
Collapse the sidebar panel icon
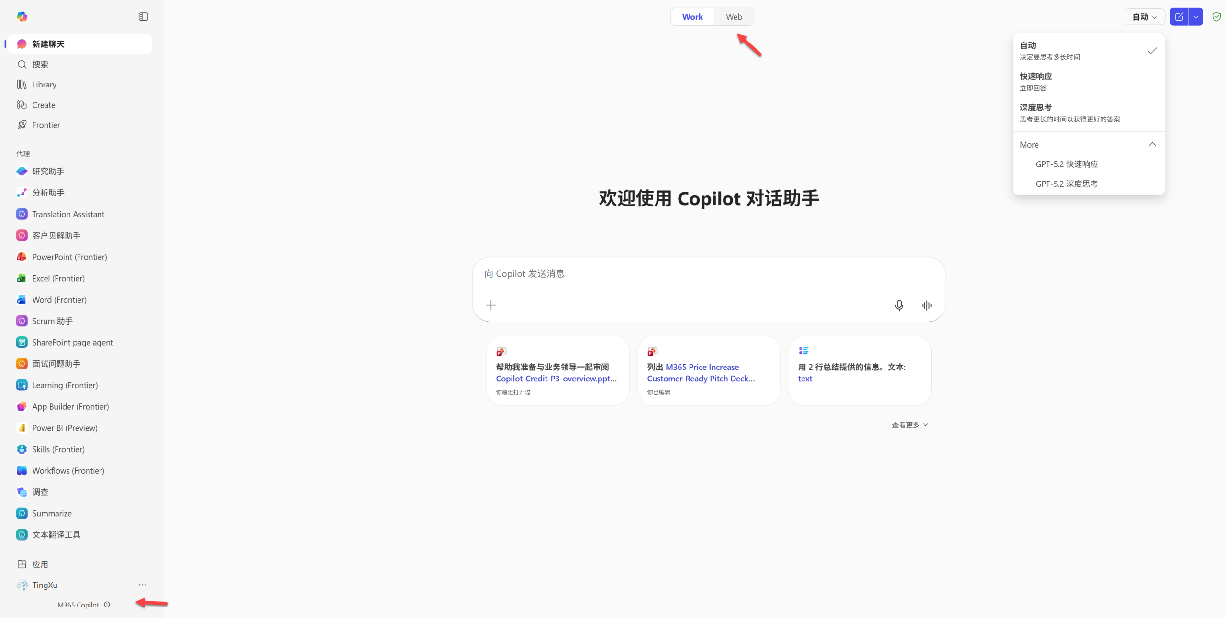point(143,17)
